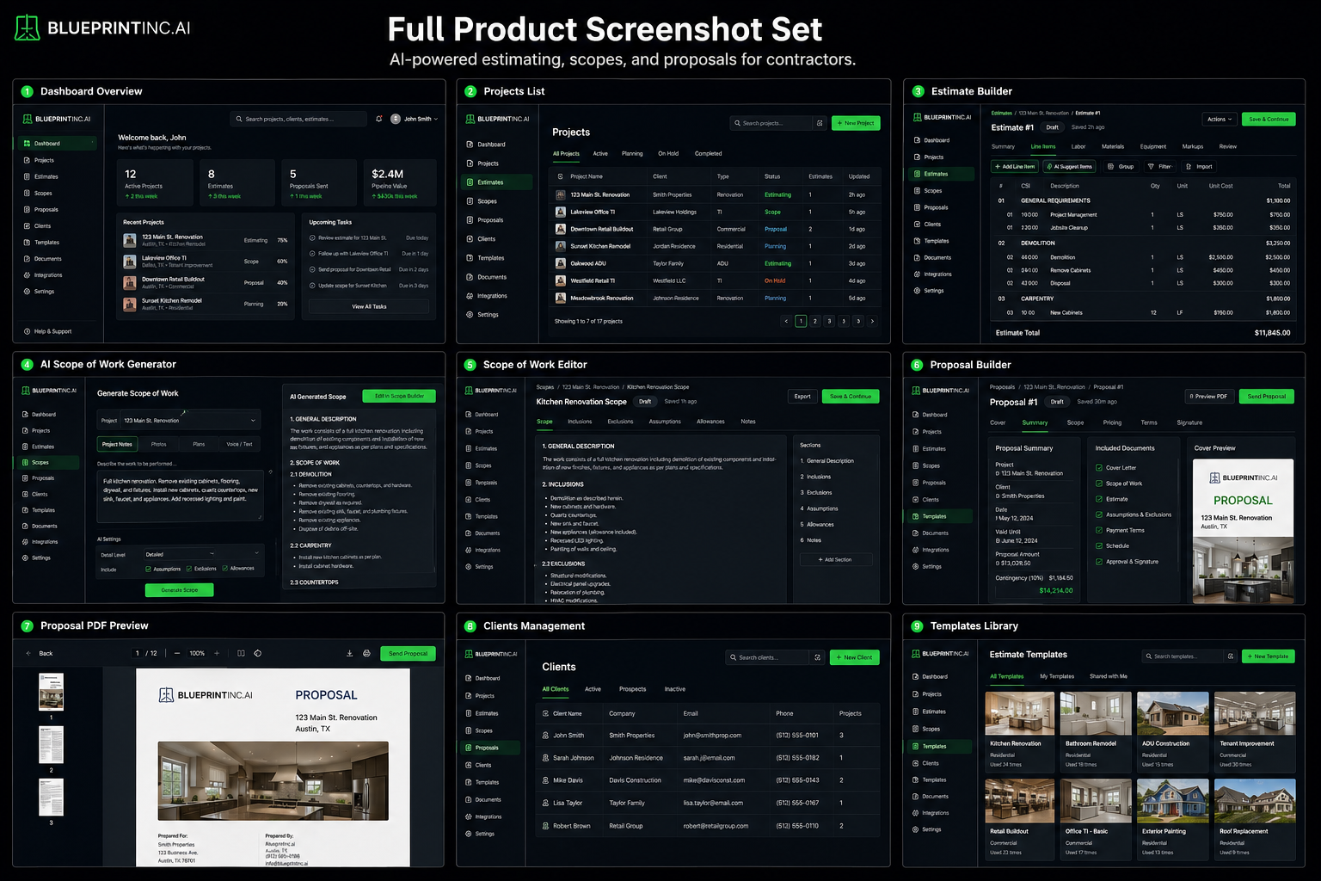Uncheck Scope of Work in Included Documents
Image resolution: width=1321 pixels, height=881 pixels.
pyautogui.click(x=1099, y=484)
